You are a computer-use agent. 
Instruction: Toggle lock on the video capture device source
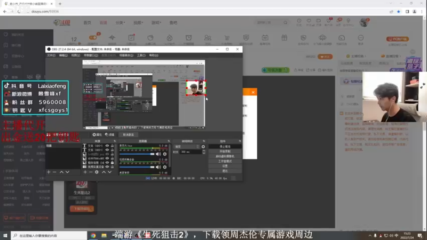[112, 167]
